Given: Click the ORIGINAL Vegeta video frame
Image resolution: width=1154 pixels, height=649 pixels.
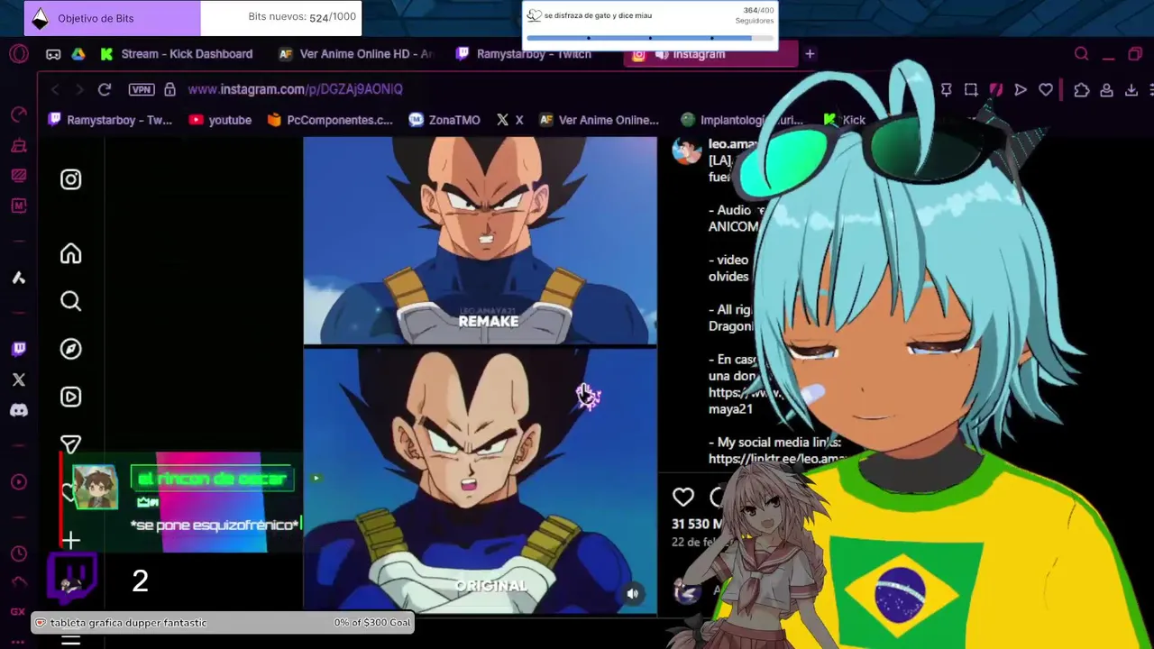Looking at the screenshot, I should click(480, 480).
